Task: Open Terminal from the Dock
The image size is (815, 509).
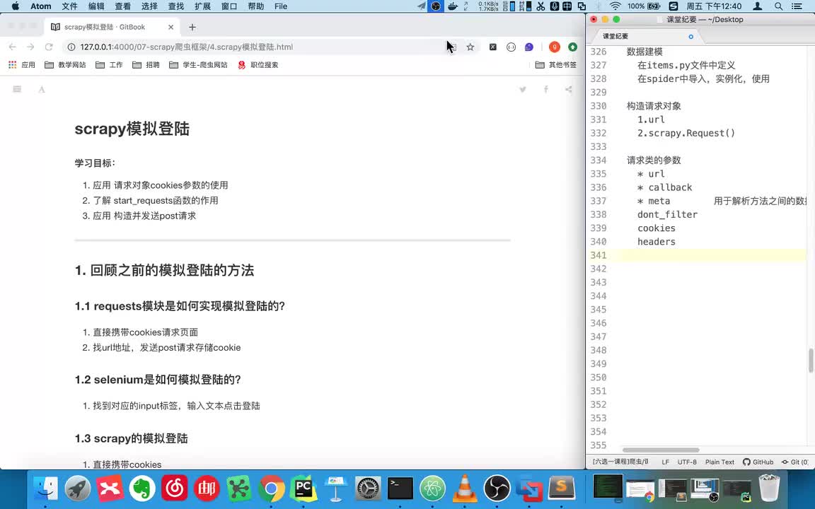Action: [x=400, y=488]
